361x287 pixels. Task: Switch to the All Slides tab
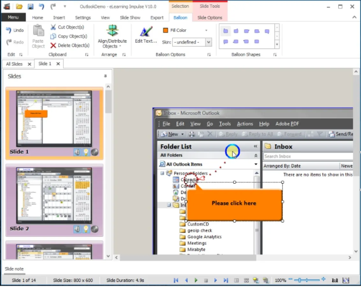click(14, 64)
